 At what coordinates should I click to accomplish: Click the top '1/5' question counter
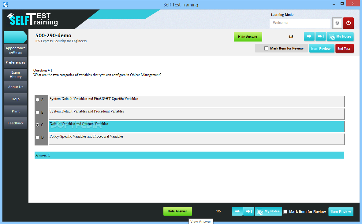coord(291,37)
